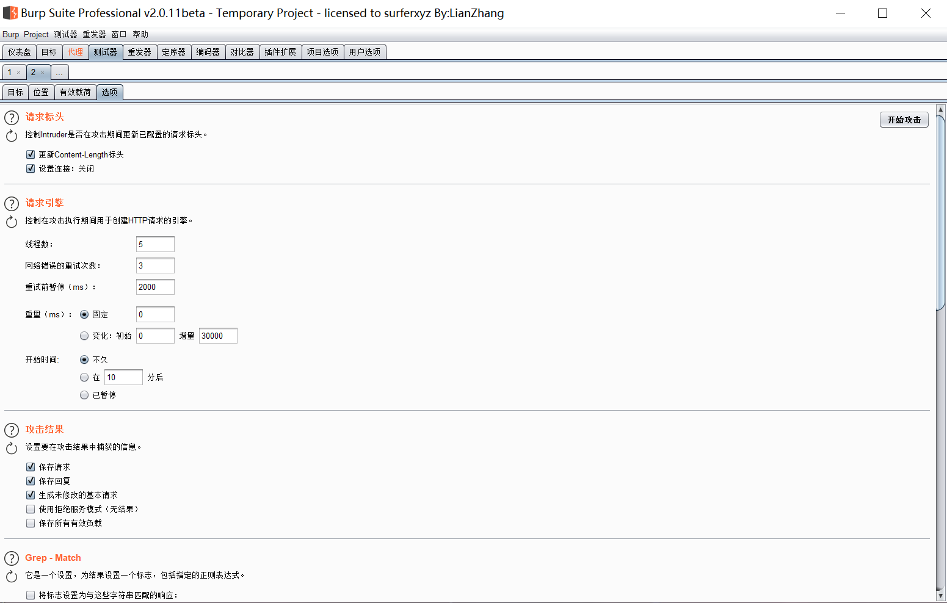
Task: Switch to 项目选项 tab
Action: pyautogui.click(x=322, y=52)
